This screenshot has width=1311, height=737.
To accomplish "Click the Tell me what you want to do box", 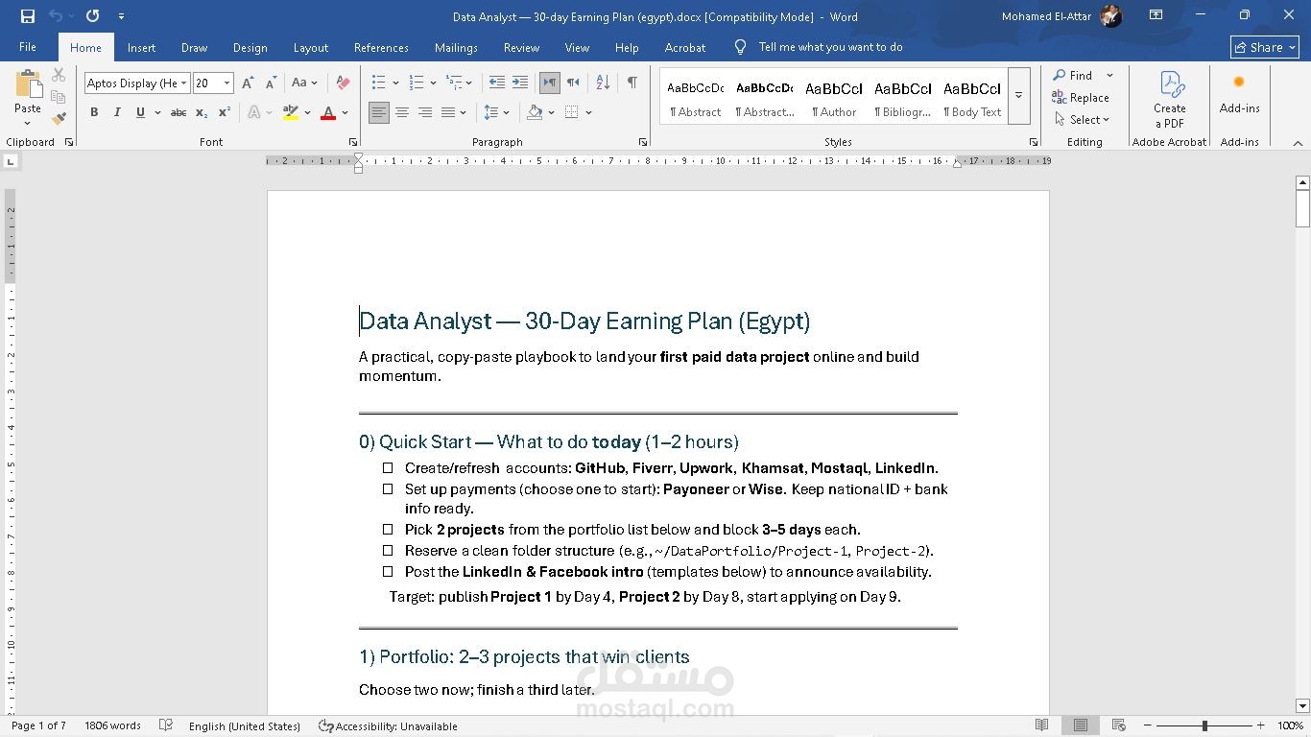I will point(819,47).
